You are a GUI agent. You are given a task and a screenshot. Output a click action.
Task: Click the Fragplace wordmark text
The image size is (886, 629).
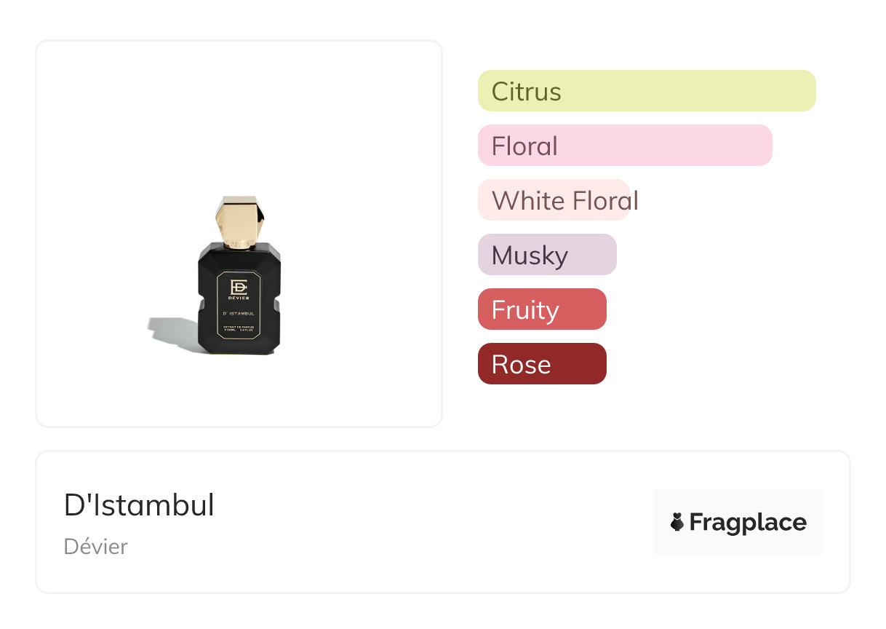[x=747, y=523]
